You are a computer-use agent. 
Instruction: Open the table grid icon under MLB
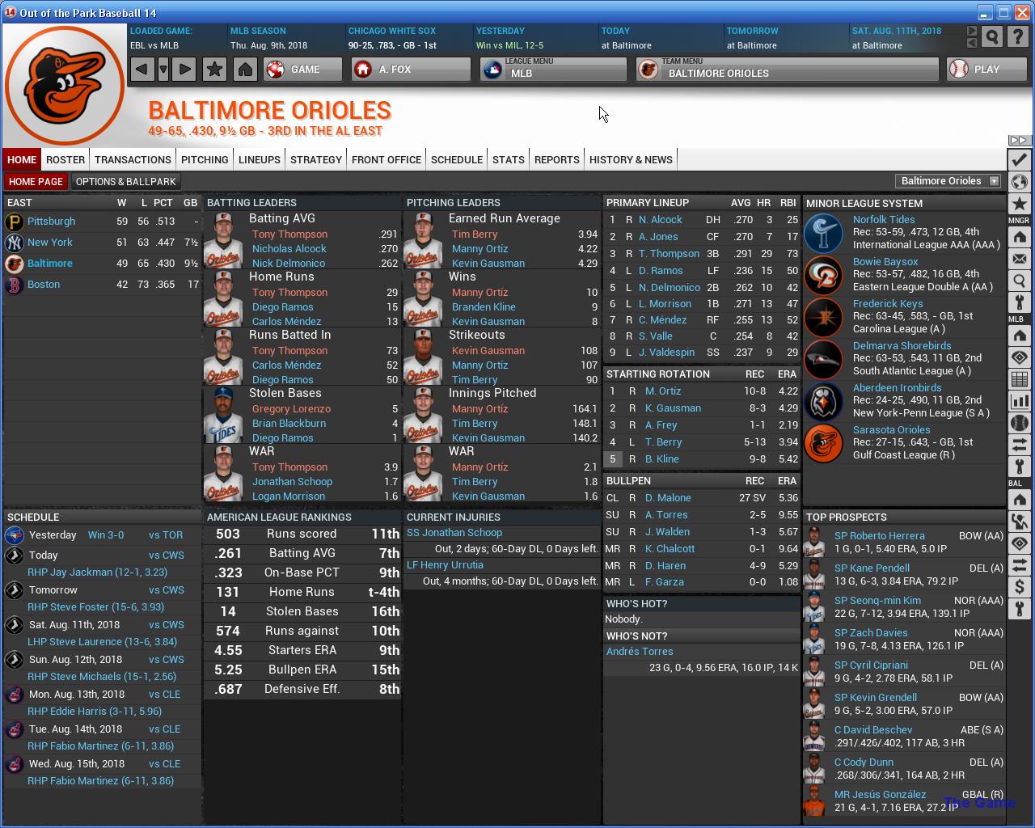1019,379
